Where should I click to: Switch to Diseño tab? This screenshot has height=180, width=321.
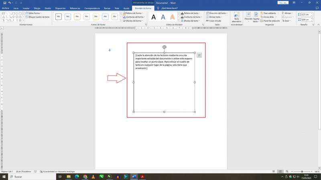[48, 8]
